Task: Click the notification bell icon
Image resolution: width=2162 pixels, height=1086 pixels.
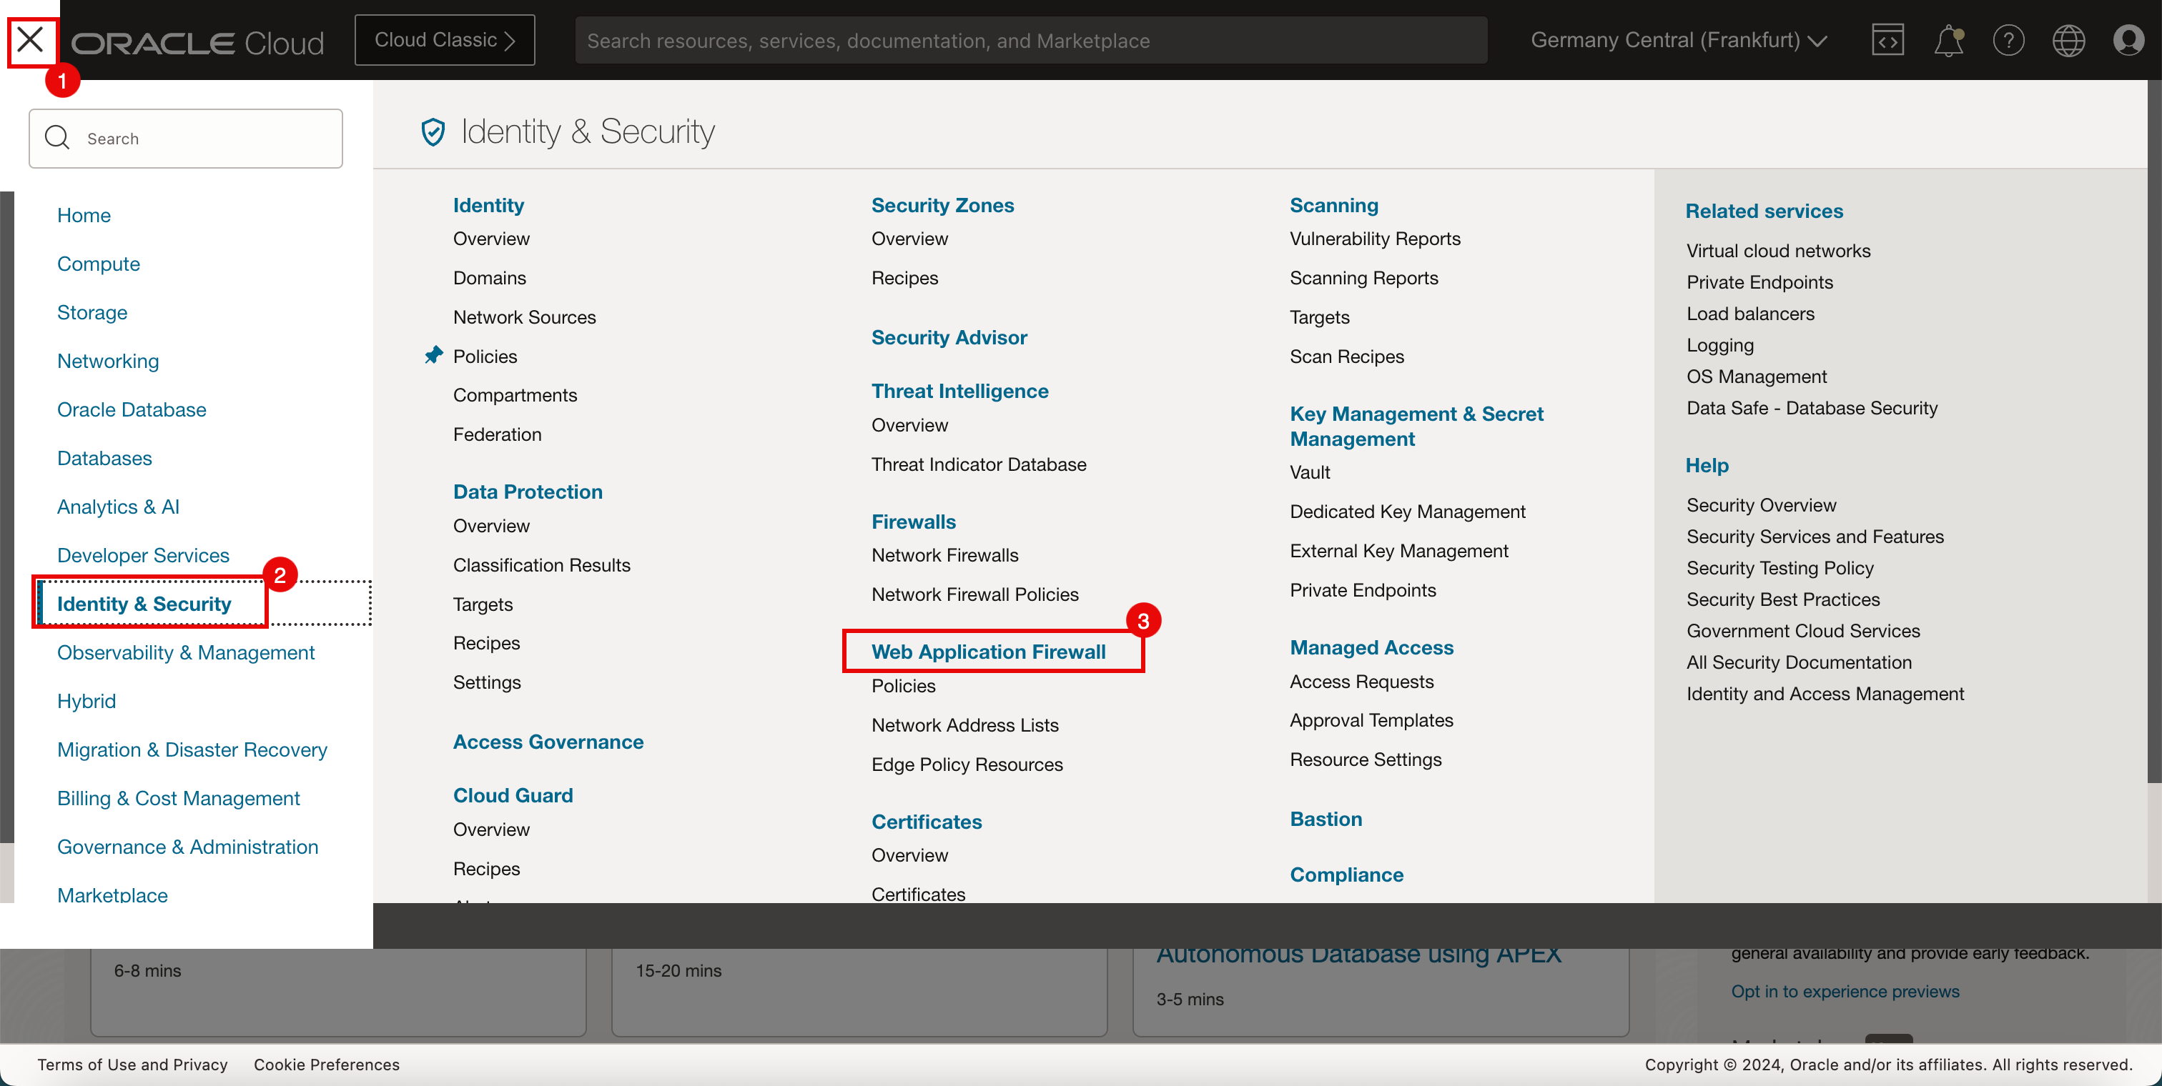Action: pos(1948,40)
